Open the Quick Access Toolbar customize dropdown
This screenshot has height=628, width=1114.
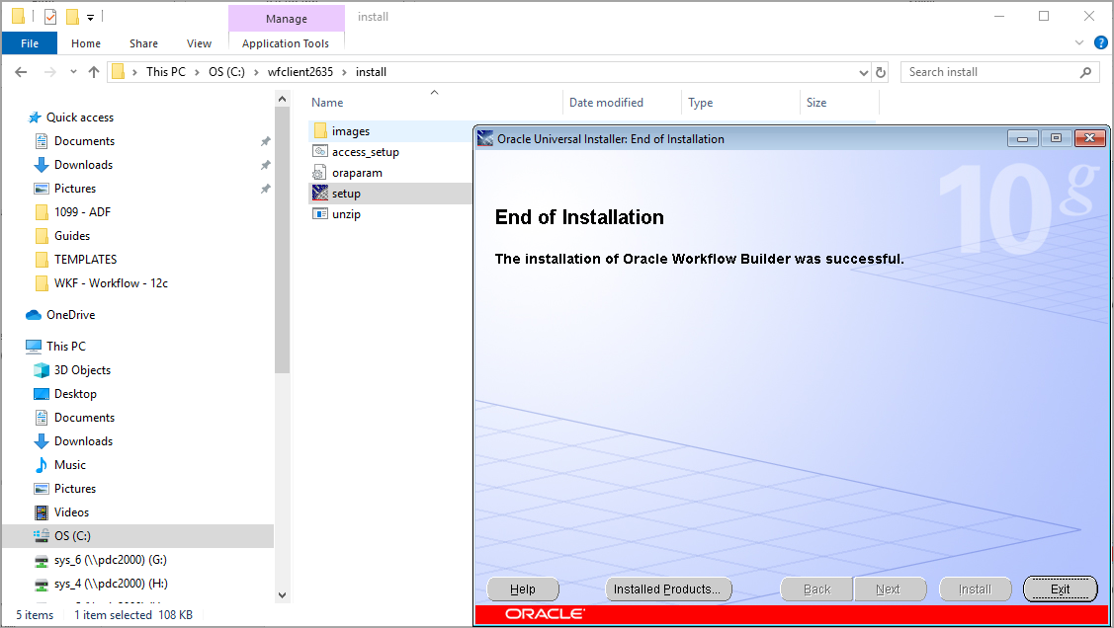point(91,17)
